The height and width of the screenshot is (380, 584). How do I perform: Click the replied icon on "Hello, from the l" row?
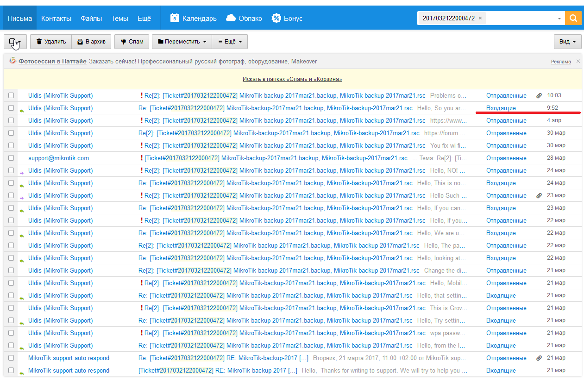[x=21, y=348]
